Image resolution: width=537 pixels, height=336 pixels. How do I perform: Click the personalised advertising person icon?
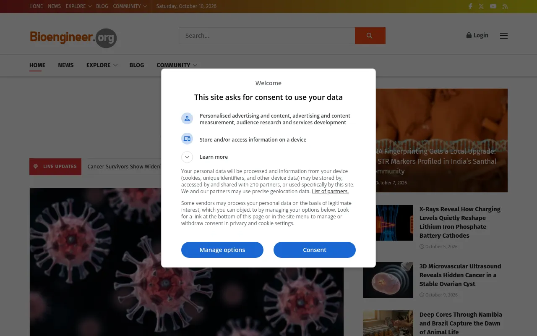point(187,118)
